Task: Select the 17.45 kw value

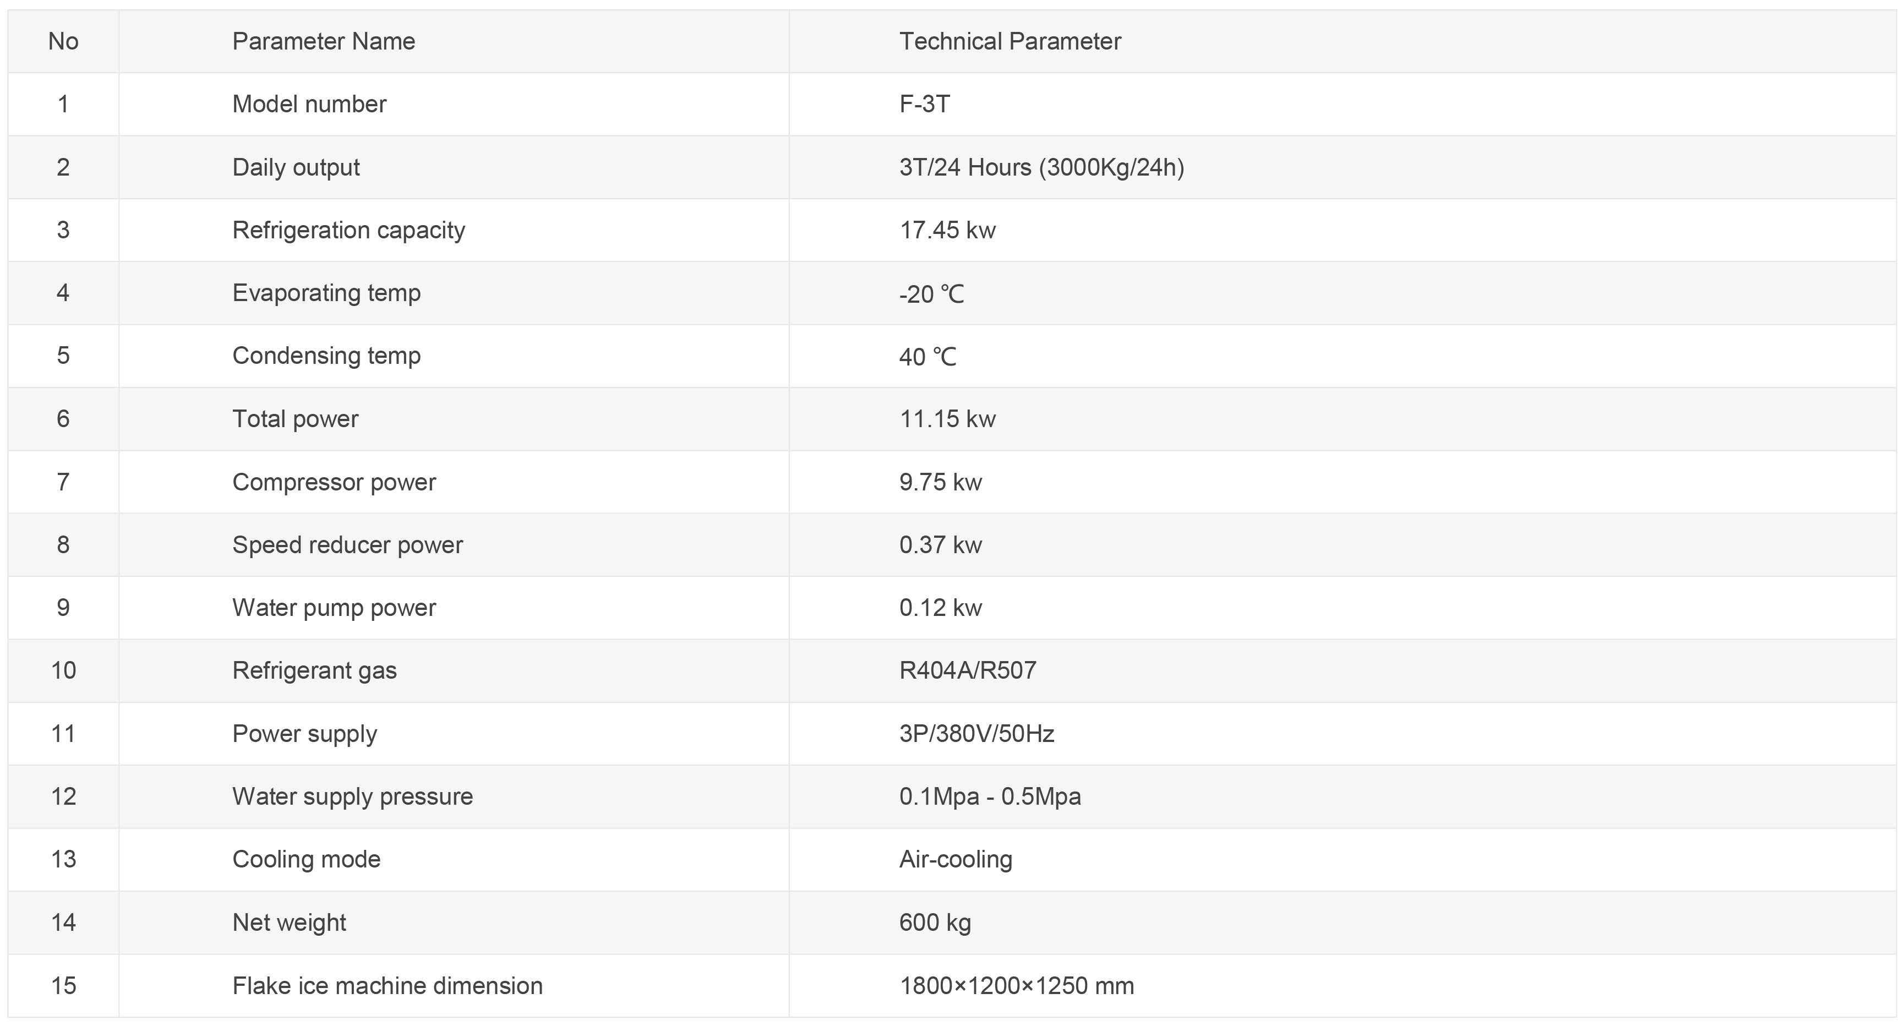Action: [947, 230]
